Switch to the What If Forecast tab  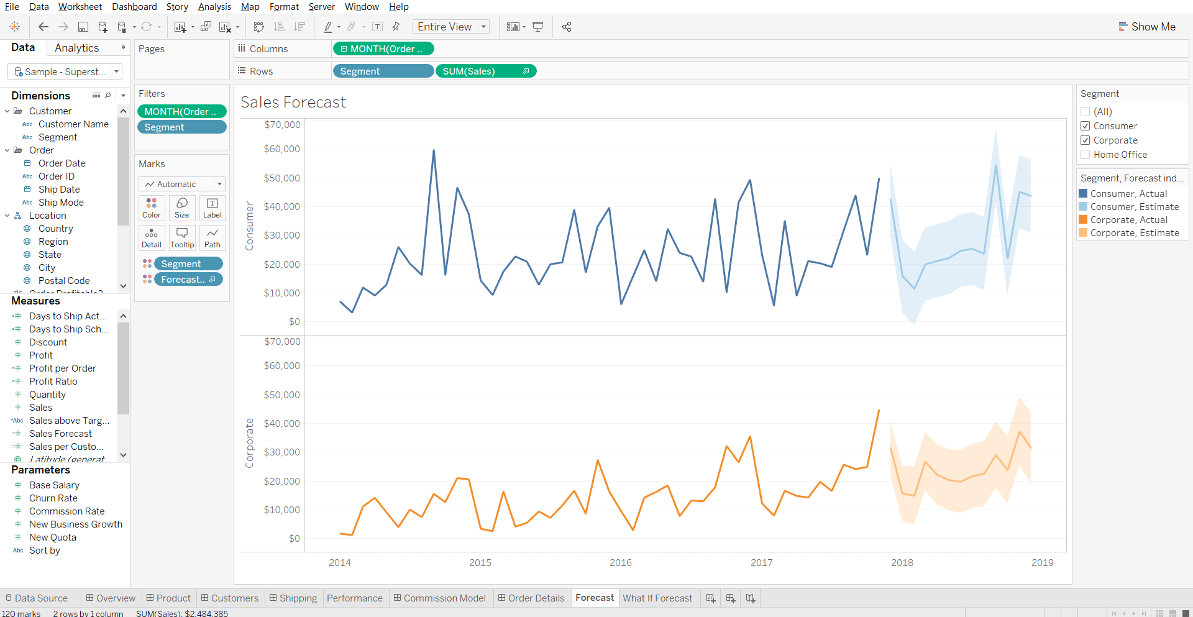657,598
